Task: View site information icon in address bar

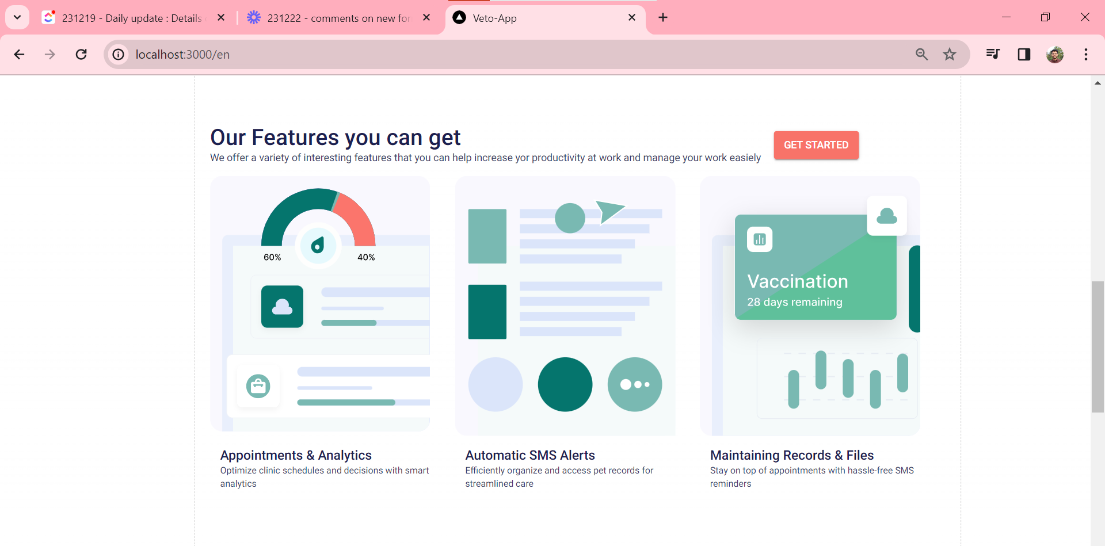Action: click(118, 54)
